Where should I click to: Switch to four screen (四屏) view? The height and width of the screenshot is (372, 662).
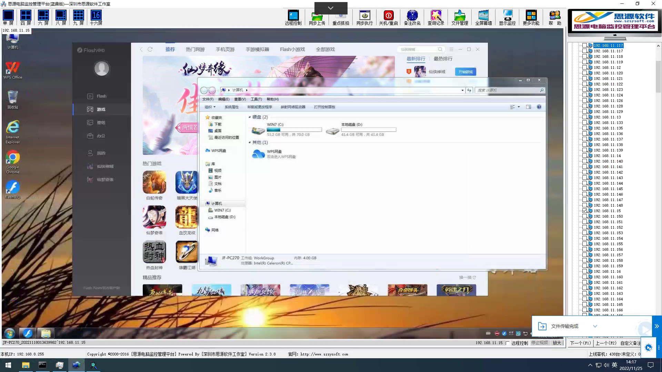pos(26,18)
